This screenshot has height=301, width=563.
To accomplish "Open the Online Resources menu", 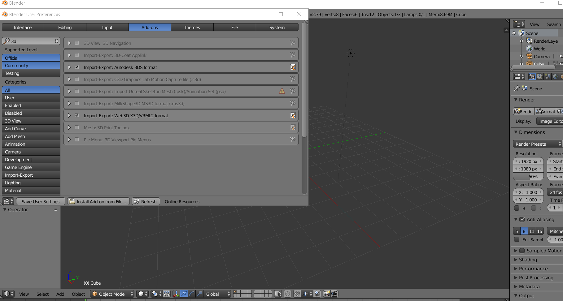I will coord(182,201).
